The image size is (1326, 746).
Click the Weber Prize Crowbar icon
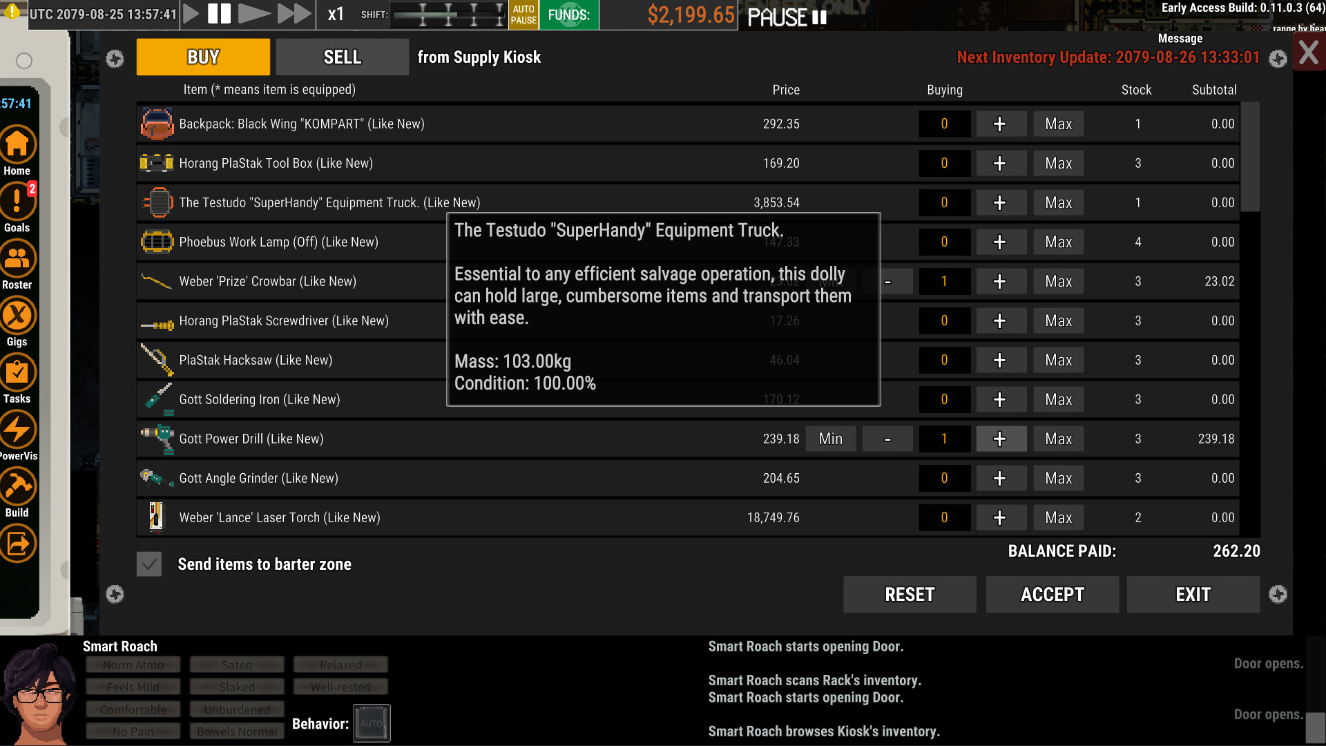157,281
